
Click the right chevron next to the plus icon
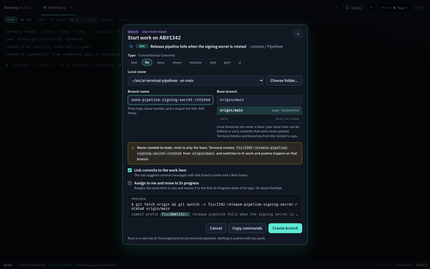coord(329,8)
